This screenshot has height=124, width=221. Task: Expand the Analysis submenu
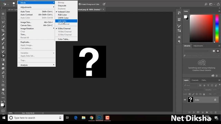pos(37,65)
